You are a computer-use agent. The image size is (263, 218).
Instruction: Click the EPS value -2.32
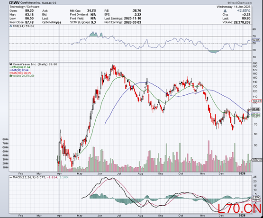coord(137,15)
